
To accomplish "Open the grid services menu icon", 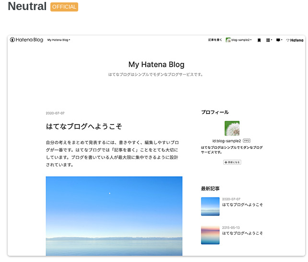I will coord(269,40).
